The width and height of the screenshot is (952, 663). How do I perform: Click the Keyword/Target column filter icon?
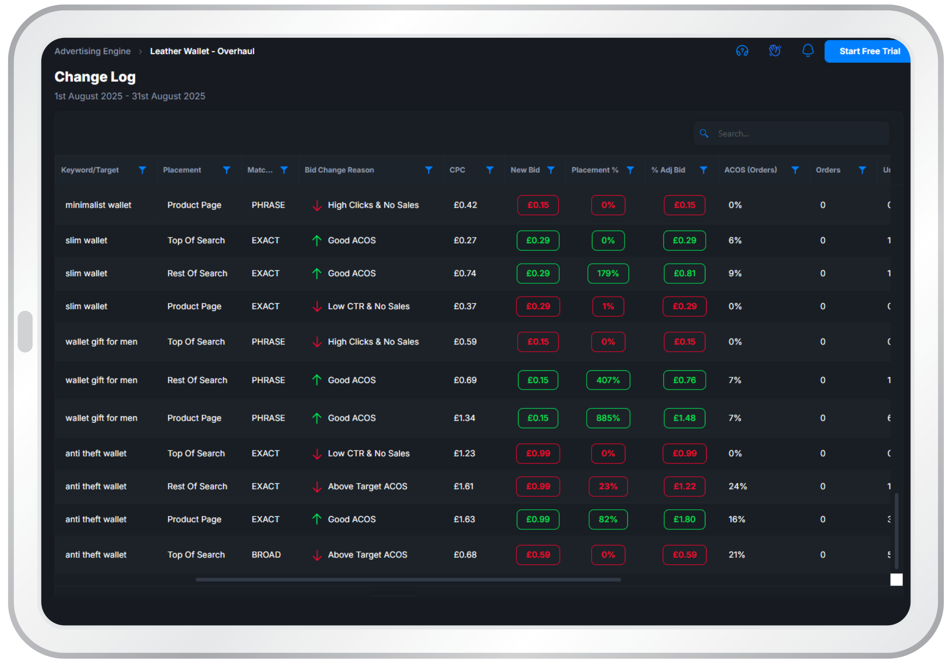[x=142, y=170]
